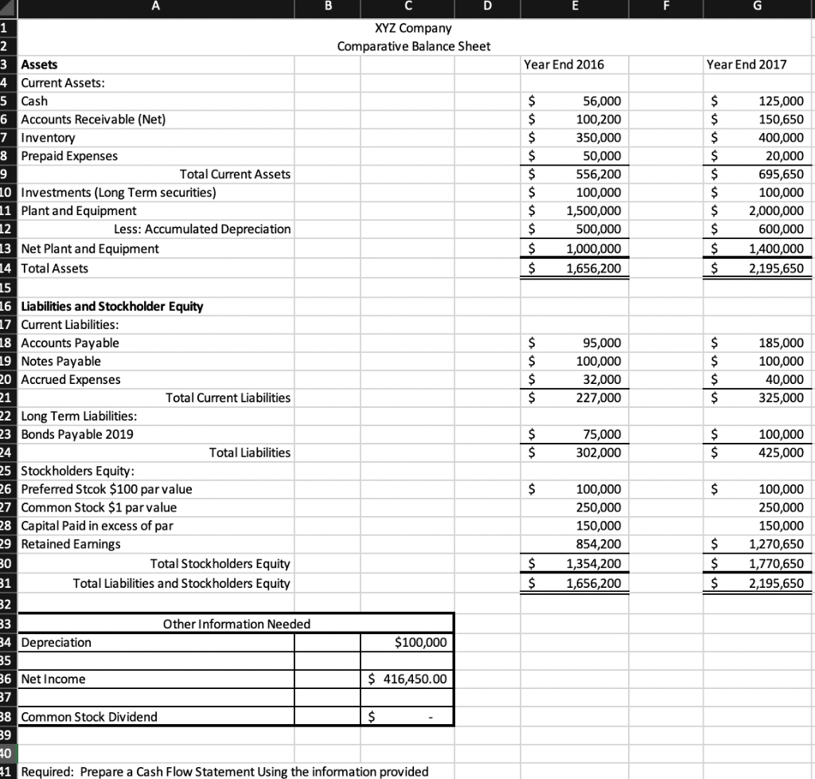The height and width of the screenshot is (779, 815).
Task: Select the Total Current Assets 695,650 cell
Action: [756, 174]
